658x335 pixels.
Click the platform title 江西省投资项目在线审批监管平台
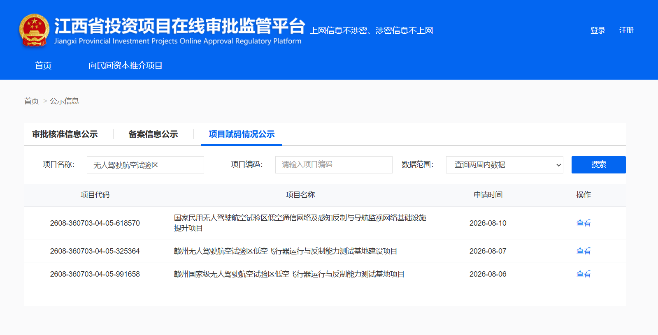point(180,26)
